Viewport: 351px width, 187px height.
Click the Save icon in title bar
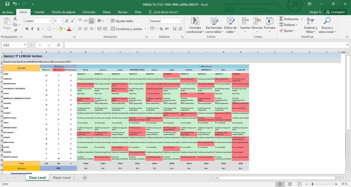(7, 4)
